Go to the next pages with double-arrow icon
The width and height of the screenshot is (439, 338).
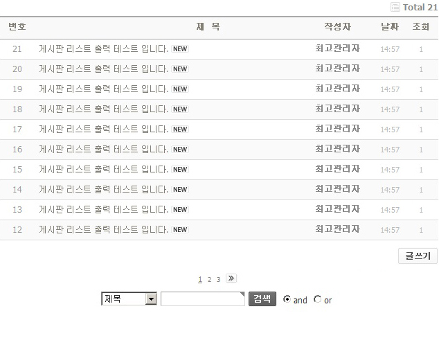tap(231, 278)
